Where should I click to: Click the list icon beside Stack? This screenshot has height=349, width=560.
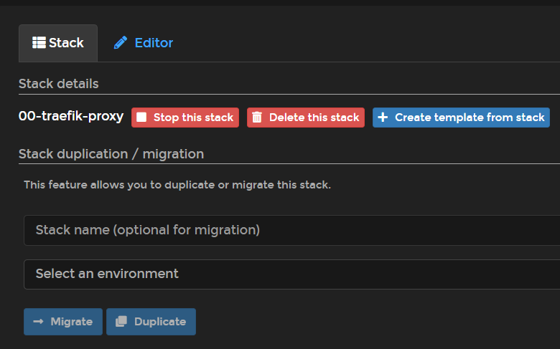tap(39, 43)
